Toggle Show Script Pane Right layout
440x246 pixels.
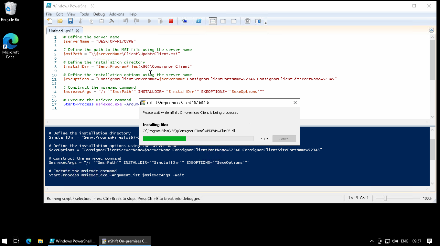(x=223, y=21)
